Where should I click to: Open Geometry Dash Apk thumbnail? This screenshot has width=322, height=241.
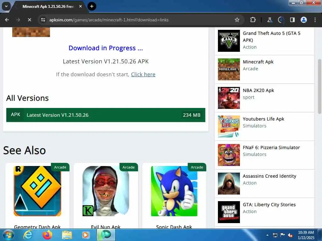point(37,191)
